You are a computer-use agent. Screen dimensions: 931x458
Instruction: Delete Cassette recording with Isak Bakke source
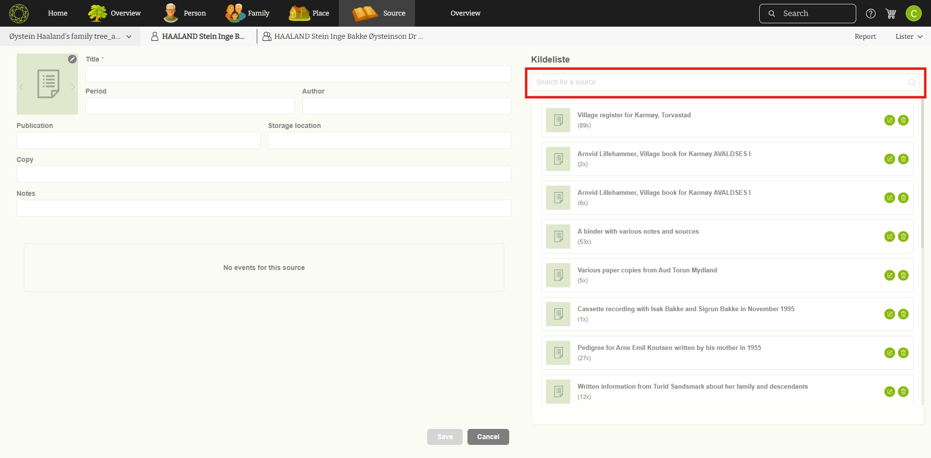pos(903,314)
